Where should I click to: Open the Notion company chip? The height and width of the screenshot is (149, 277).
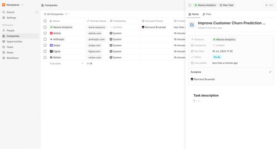55,58
